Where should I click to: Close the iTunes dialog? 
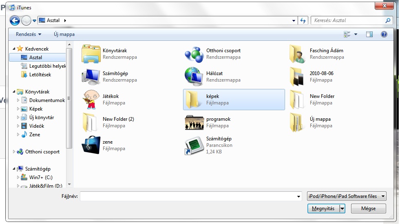click(x=384, y=6)
